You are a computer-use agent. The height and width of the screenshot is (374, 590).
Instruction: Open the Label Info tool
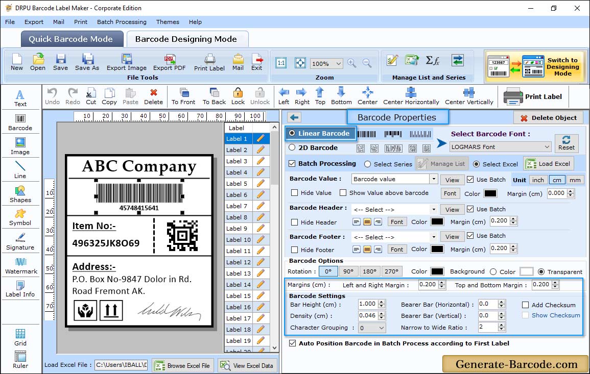(20, 289)
